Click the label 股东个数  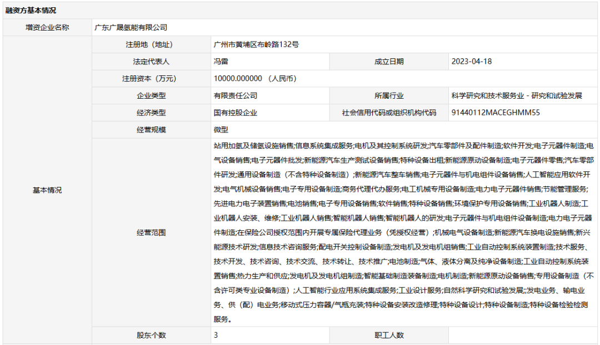click(x=151, y=336)
